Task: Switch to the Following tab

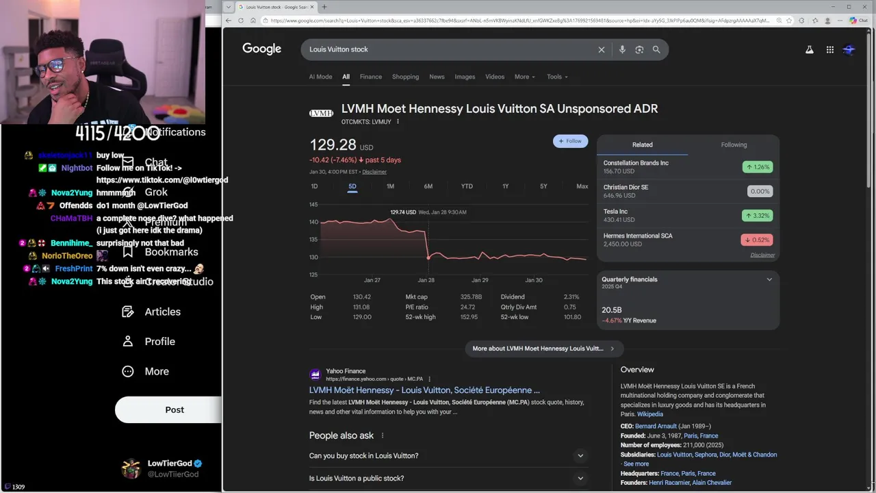Action: click(734, 144)
